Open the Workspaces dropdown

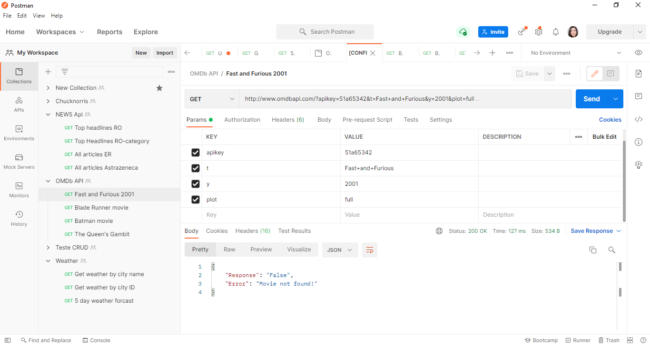(60, 32)
